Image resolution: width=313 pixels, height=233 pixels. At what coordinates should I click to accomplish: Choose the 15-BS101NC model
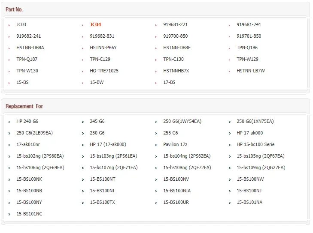coord(29,214)
